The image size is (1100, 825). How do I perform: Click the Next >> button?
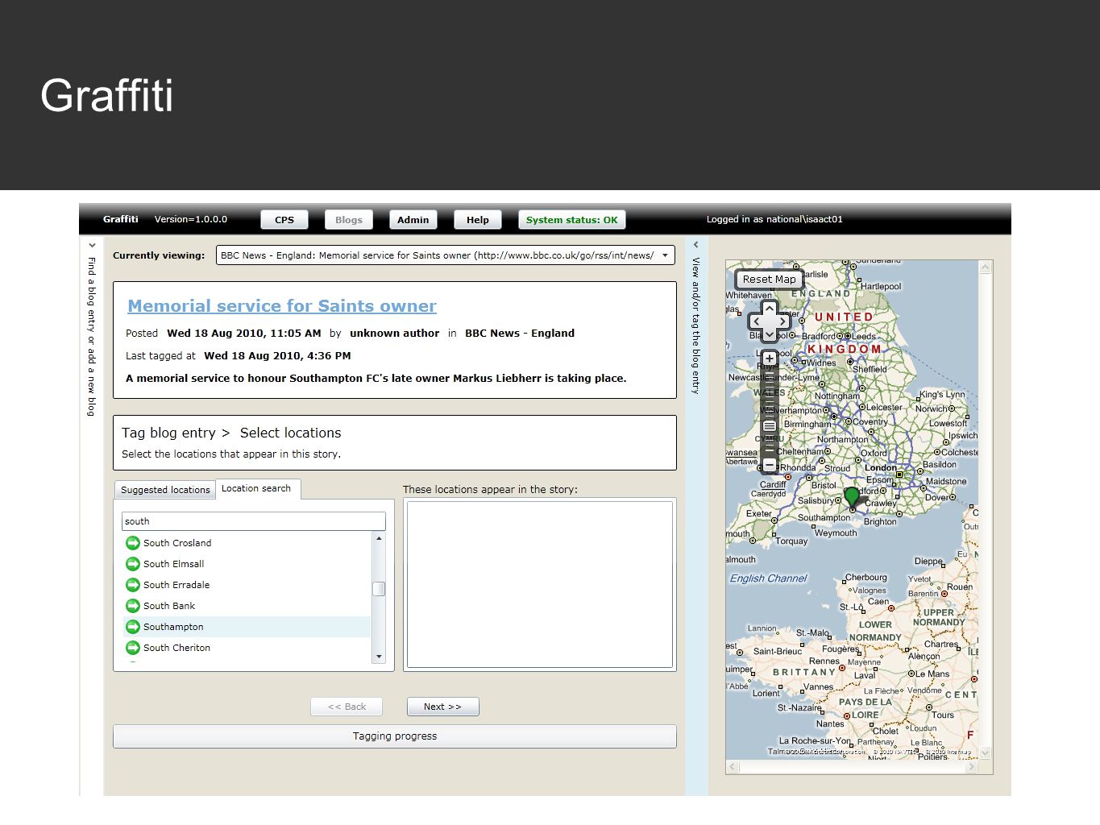[x=443, y=707]
